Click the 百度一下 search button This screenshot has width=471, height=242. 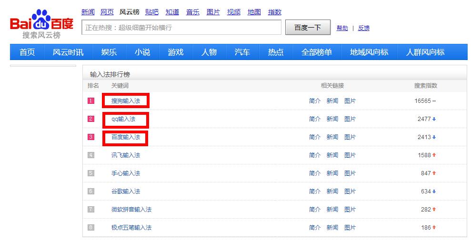click(x=308, y=27)
